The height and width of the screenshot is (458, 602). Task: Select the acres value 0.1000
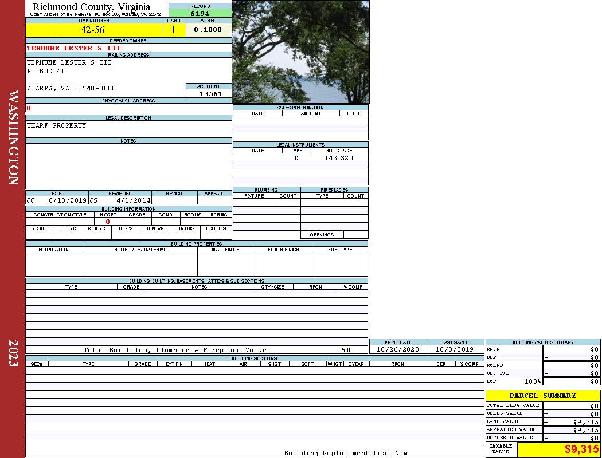(208, 30)
